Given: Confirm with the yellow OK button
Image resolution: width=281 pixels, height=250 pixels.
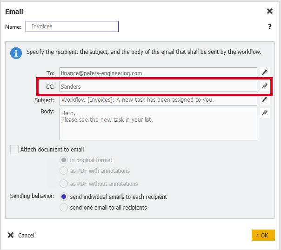Looking at the screenshot, I should 263,235.
